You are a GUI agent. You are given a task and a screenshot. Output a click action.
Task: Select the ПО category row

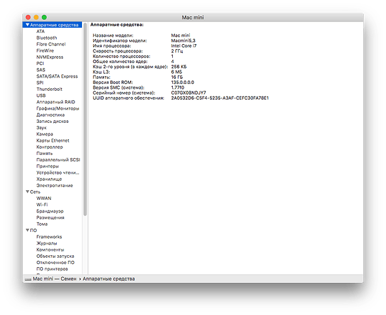[52, 230]
